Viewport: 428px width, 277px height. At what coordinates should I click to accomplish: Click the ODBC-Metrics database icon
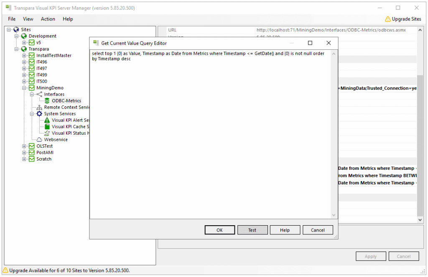tap(47, 101)
